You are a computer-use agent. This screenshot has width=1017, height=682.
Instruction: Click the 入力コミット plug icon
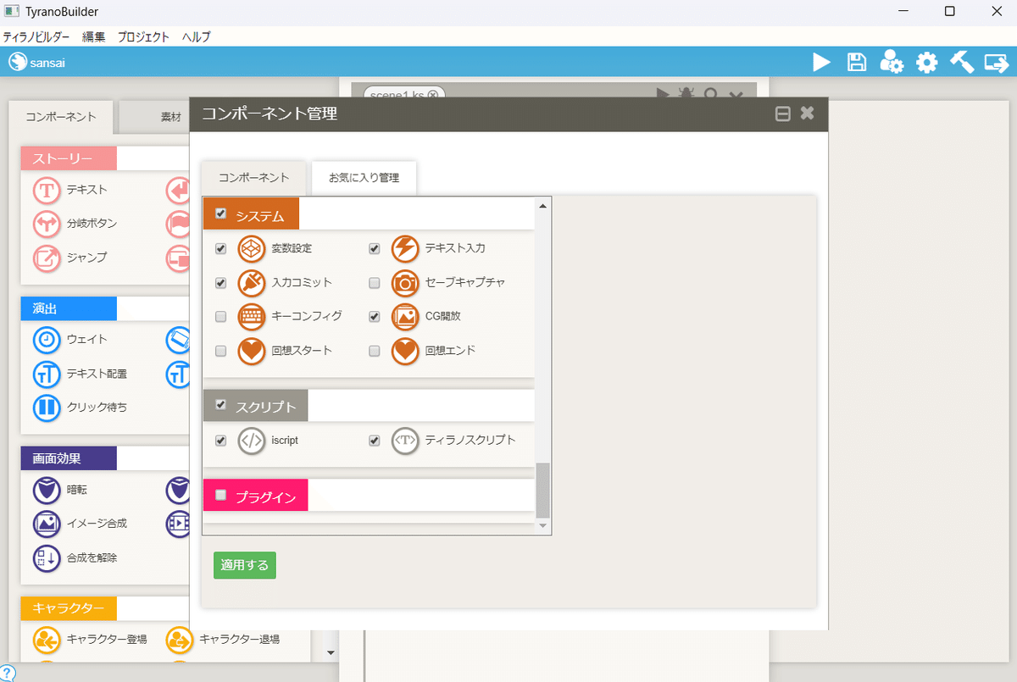(252, 283)
